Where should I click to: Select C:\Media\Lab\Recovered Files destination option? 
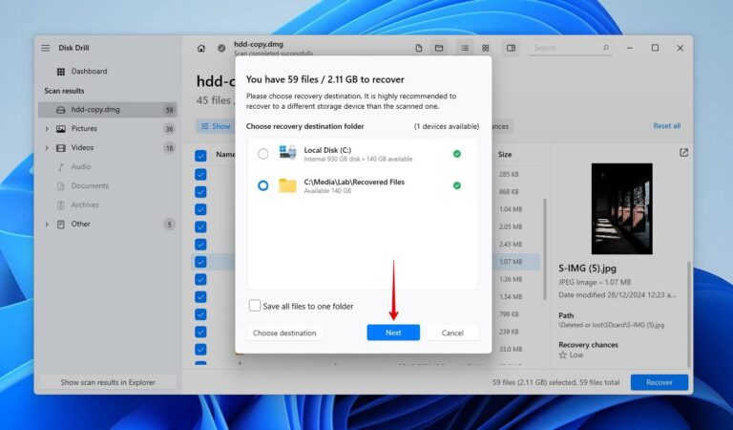point(263,185)
